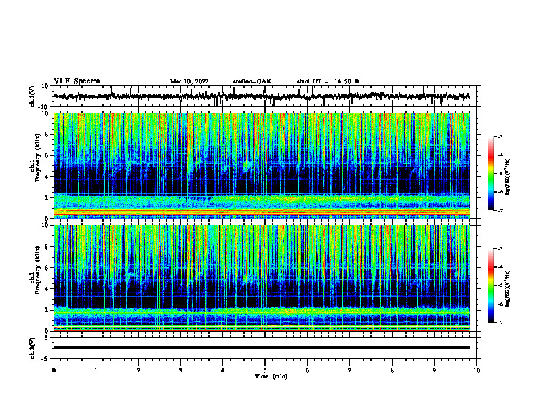Click the ch.1 color bar's log(PSD) label
Viewport: 537px width, 415px height.
[507, 177]
